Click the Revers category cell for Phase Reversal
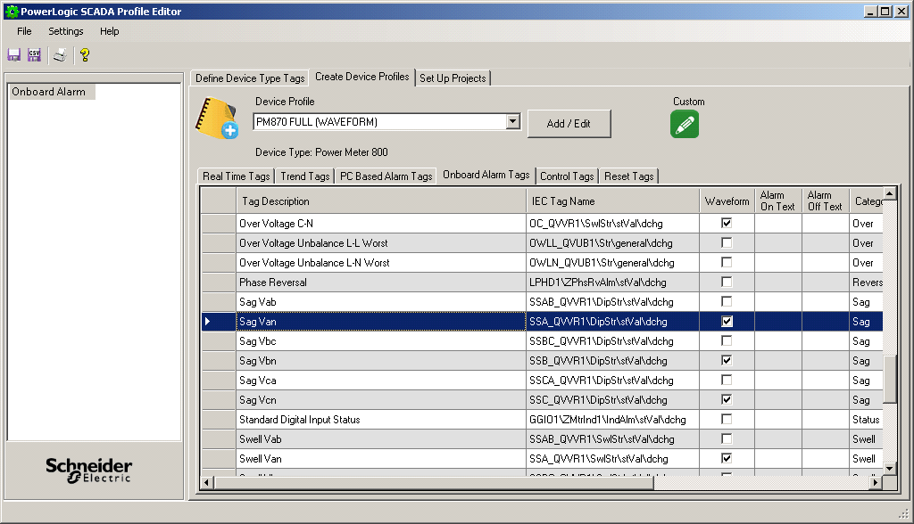914x524 pixels. 866,282
